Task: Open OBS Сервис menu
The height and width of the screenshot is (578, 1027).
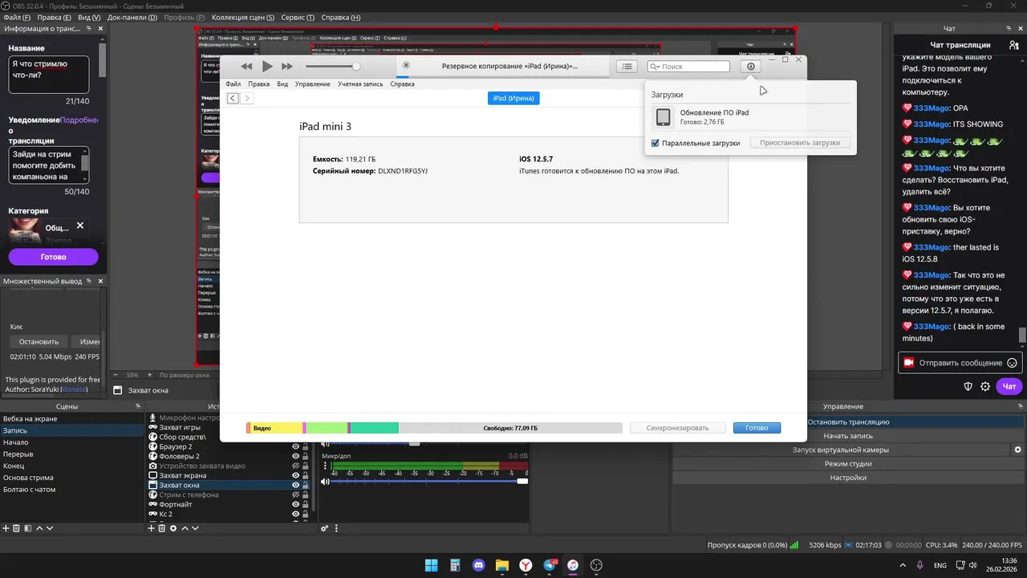Action: pos(298,18)
